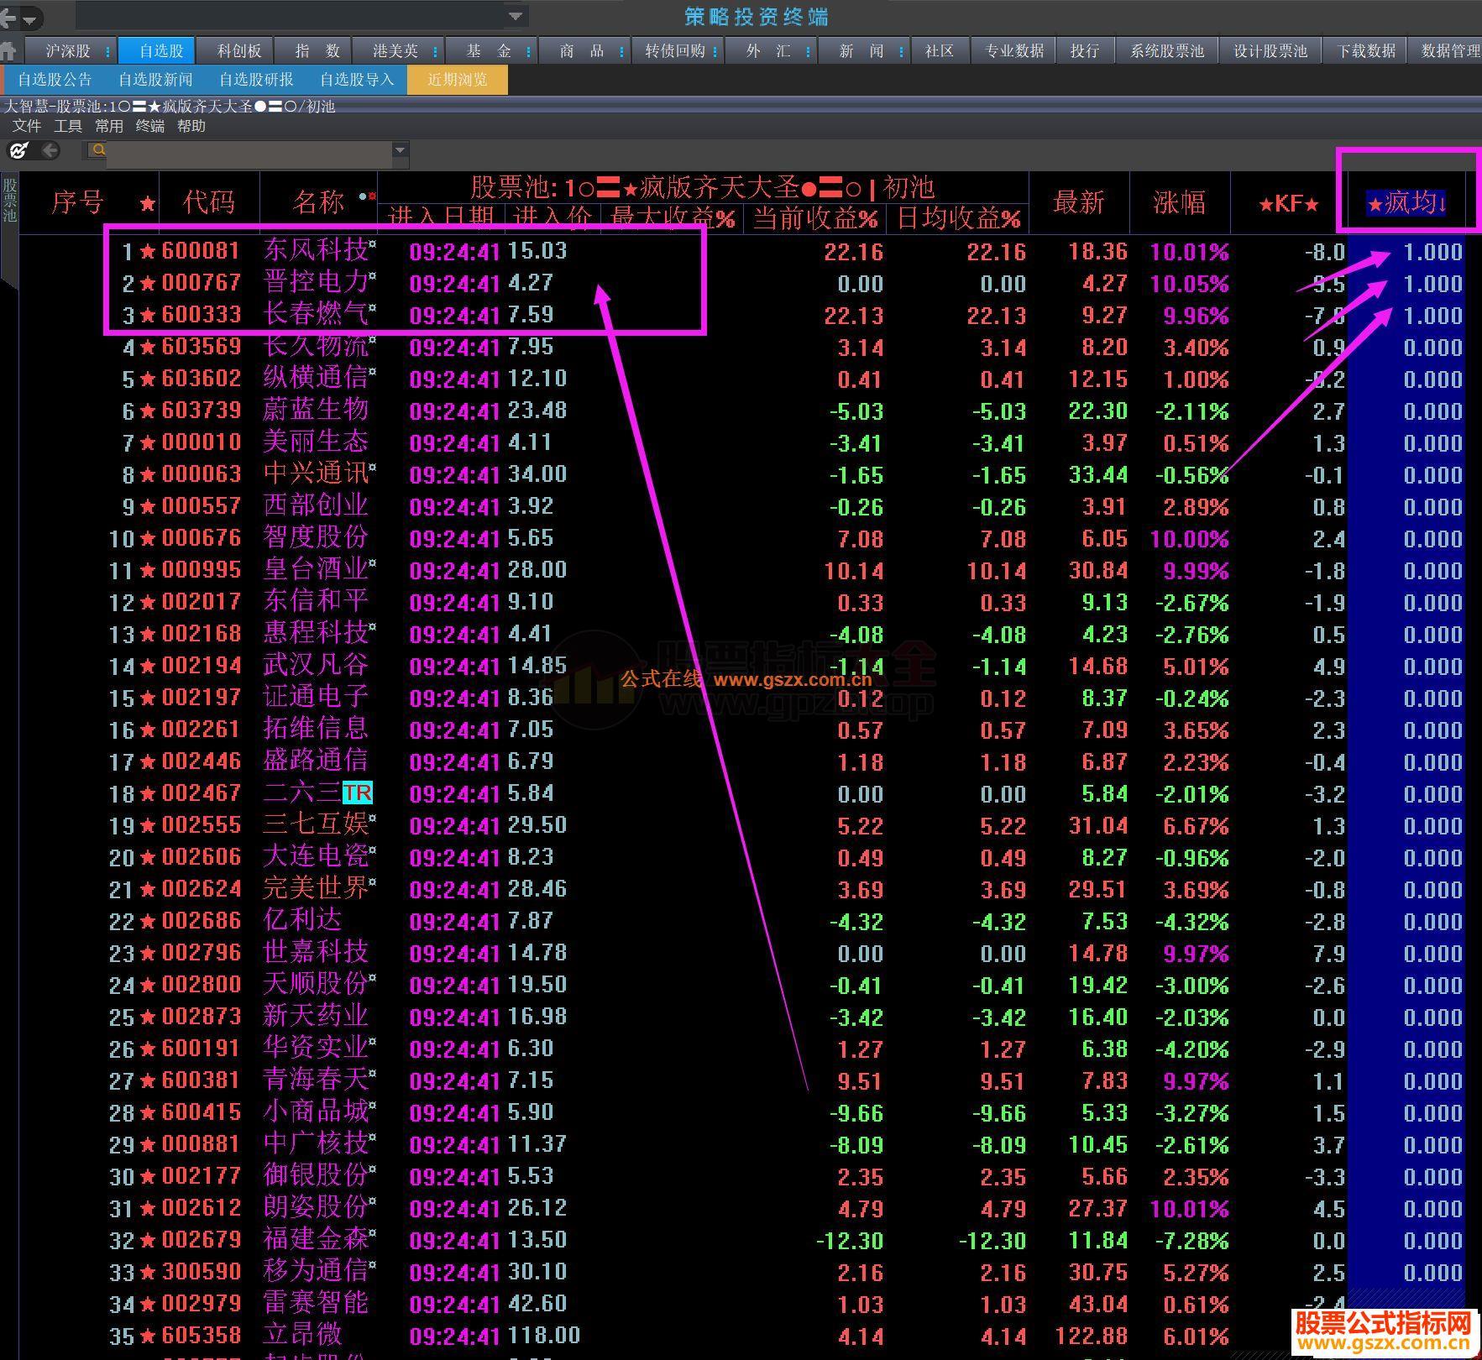This screenshot has width=1482, height=1360.
Task: Expand the 港美英 submenu dots
Action: 435,52
